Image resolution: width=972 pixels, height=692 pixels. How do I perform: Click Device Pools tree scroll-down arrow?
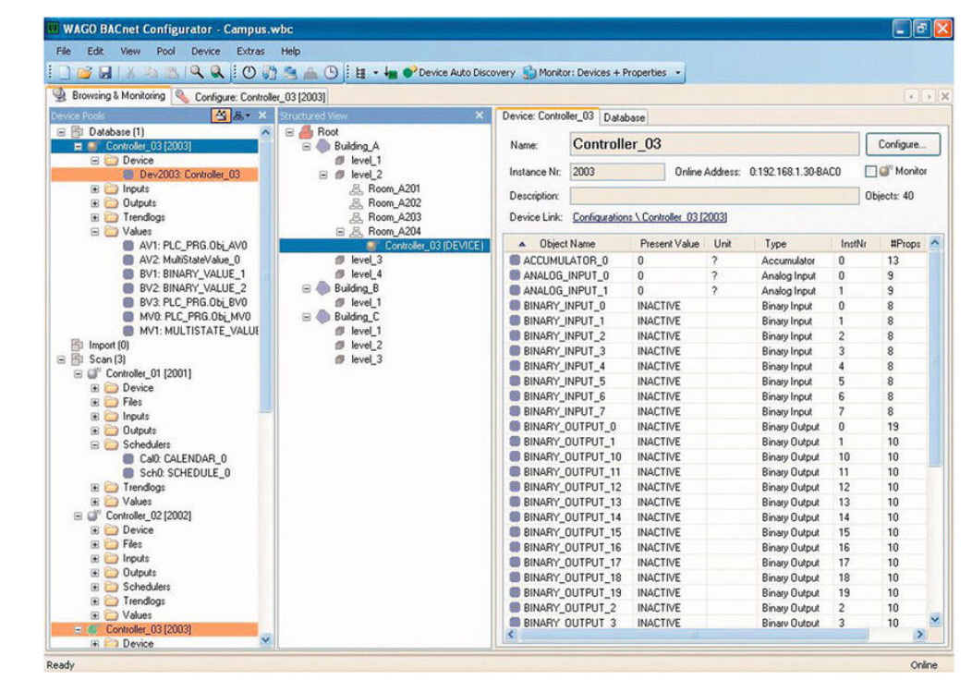(x=265, y=639)
